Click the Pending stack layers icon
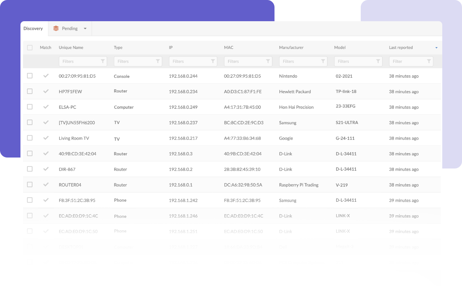Viewport: 462px width, 288px height. click(56, 29)
